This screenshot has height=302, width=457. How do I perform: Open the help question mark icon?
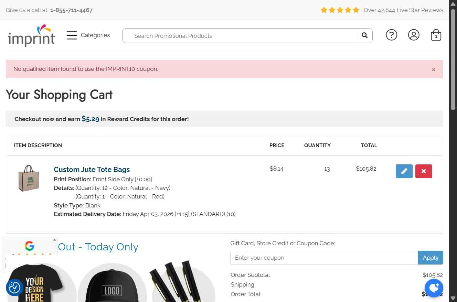(391, 35)
